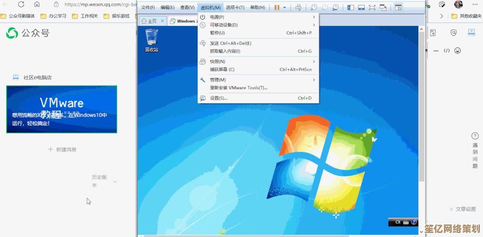483x237 pixels.
Task: Open dropdown arrow beside the pause button
Action: coord(285,8)
